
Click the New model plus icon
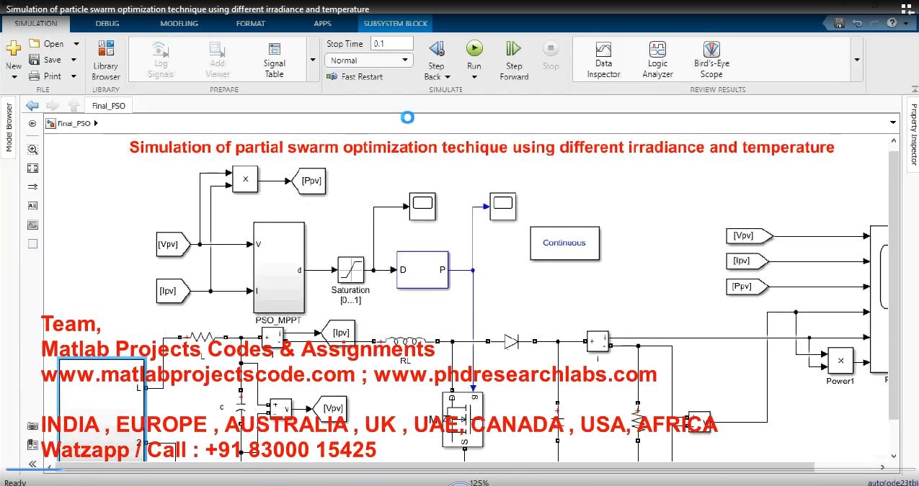[x=14, y=48]
